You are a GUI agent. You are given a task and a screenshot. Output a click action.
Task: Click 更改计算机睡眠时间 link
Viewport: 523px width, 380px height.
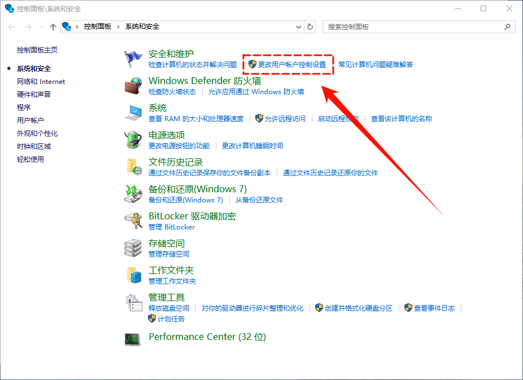pyautogui.click(x=252, y=146)
